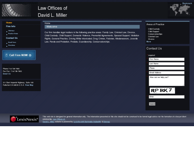Open the Contact Us sidebar menu
Viewport: 194px width, 146px height.
(12, 38)
